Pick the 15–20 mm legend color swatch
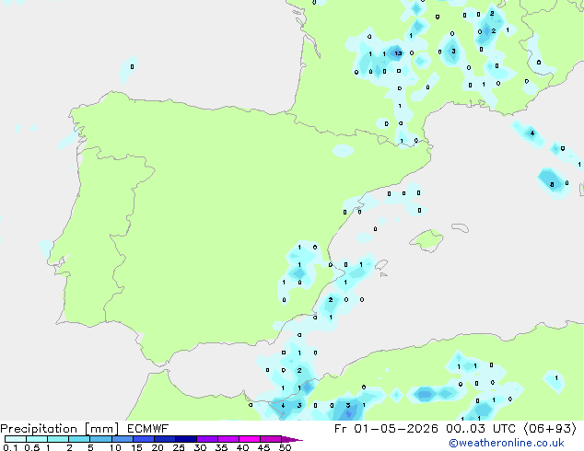The width and height of the screenshot is (584, 451). 144,439
